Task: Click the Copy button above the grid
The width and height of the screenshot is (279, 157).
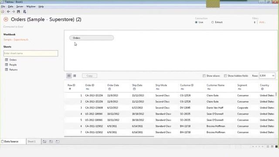Action: point(89,75)
